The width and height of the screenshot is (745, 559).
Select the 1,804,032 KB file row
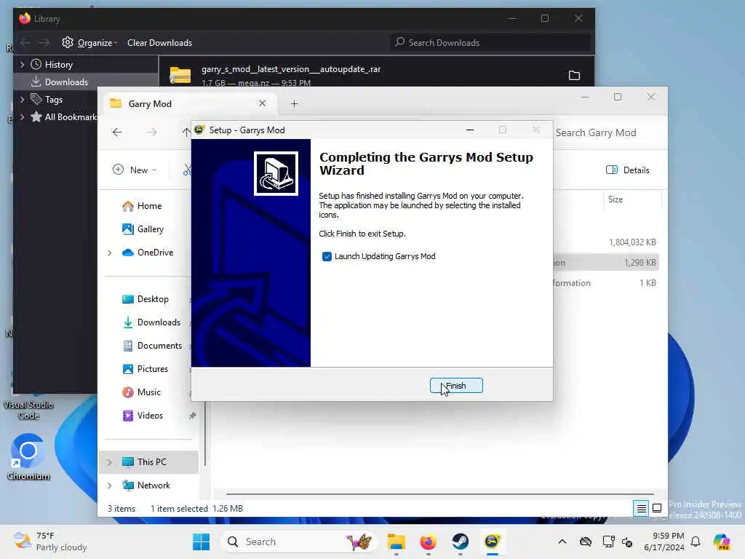point(607,242)
